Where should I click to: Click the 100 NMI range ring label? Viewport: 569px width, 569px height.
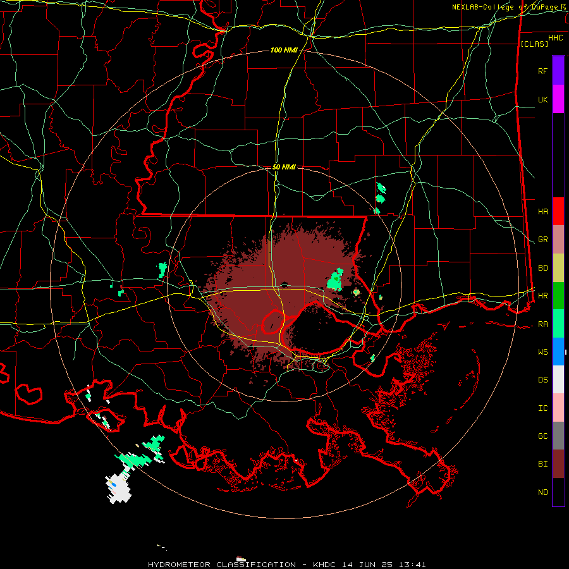coord(284,50)
